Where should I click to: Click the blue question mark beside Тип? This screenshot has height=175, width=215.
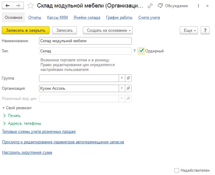pyautogui.click(x=134, y=51)
